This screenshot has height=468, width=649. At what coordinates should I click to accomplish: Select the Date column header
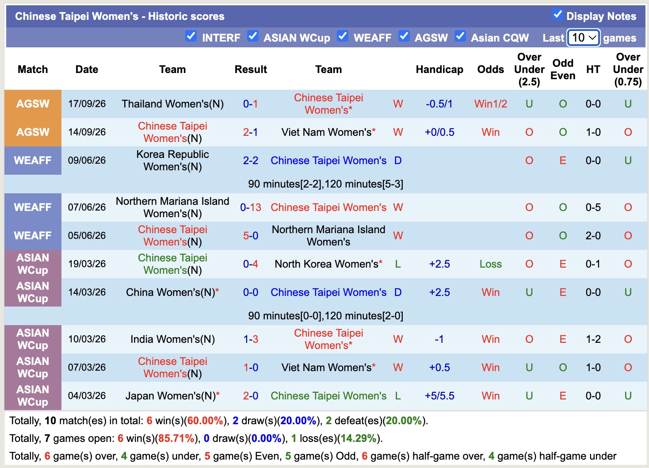(x=87, y=69)
